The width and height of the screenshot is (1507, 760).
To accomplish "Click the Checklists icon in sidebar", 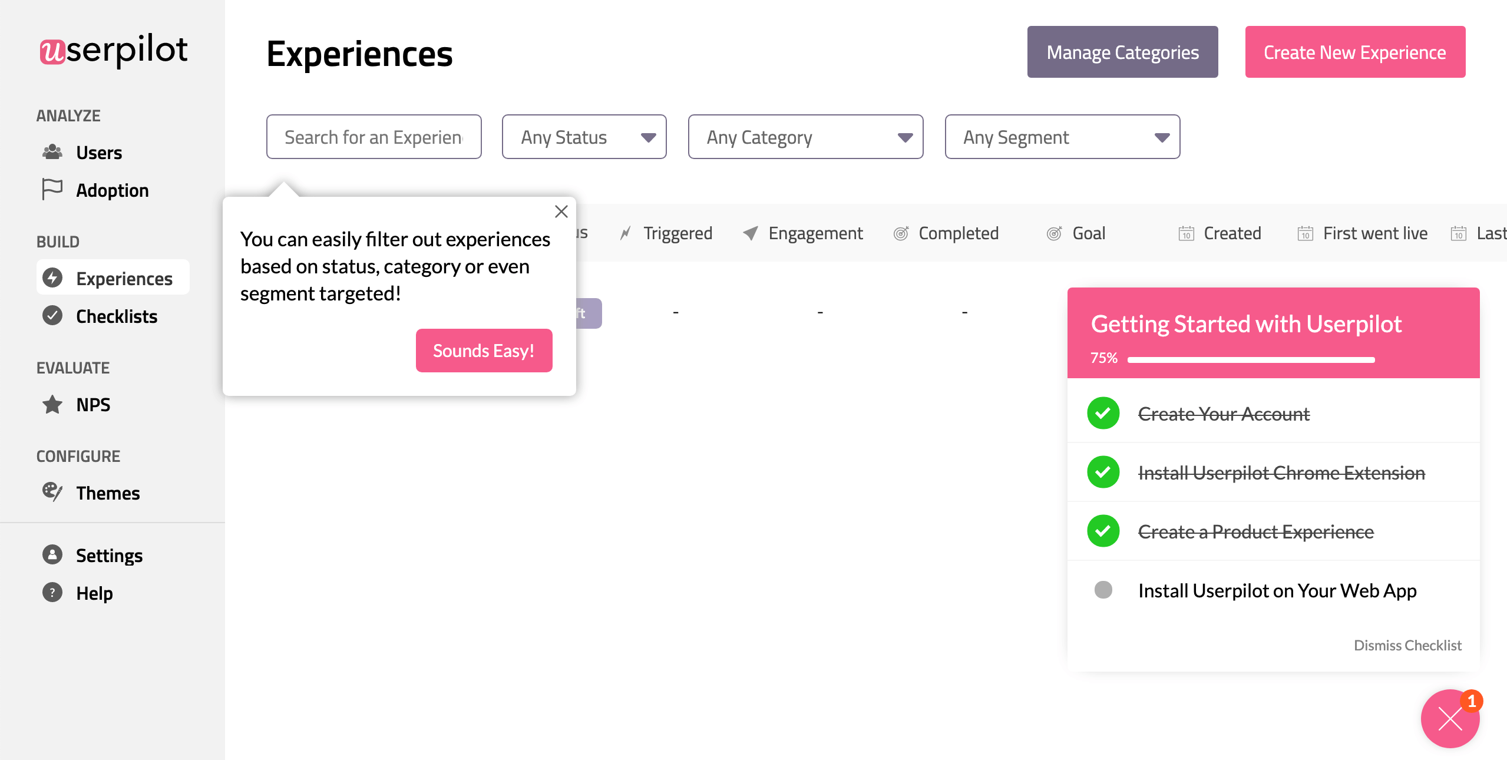I will (53, 315).
